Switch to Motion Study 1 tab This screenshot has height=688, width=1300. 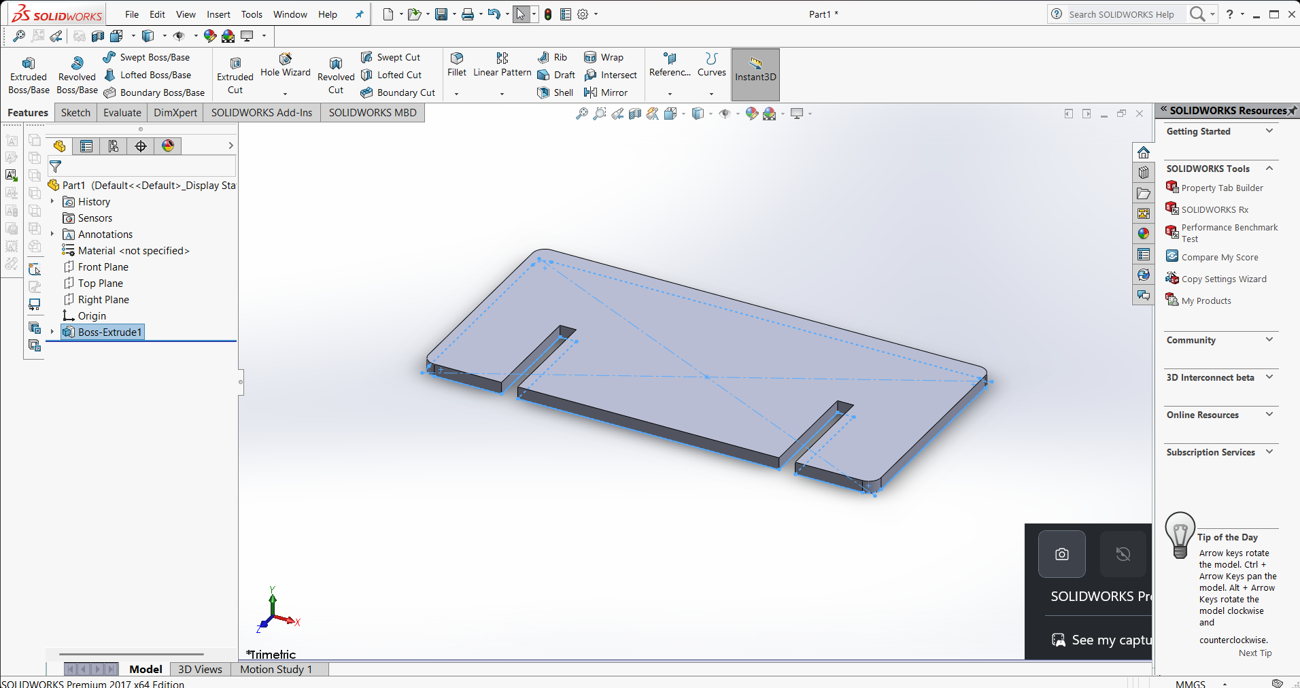(276, 670)
